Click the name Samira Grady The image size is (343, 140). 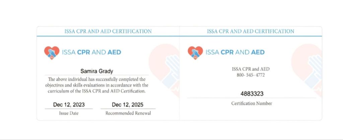96,71
